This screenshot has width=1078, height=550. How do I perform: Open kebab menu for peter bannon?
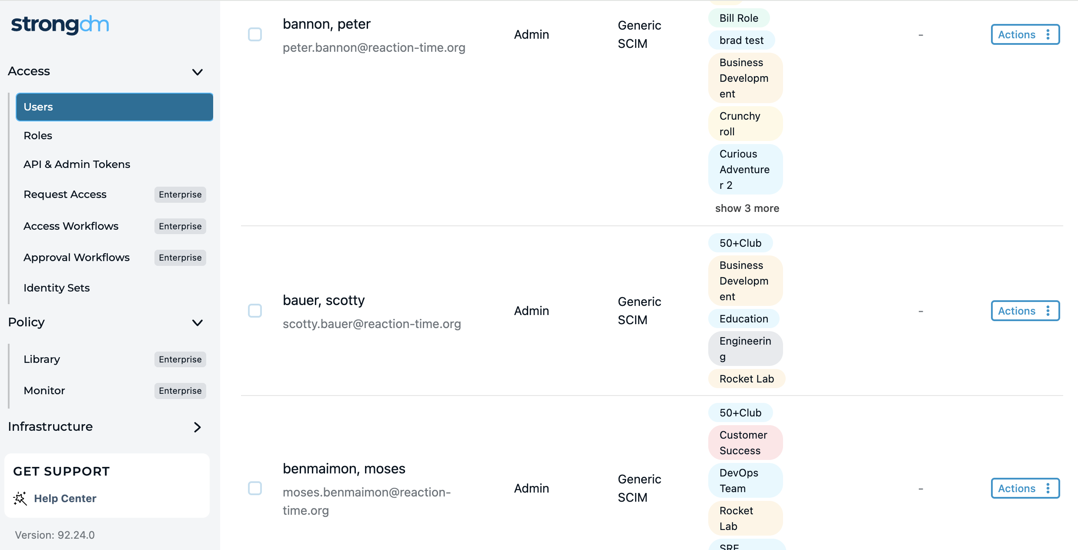point(1048,34)
